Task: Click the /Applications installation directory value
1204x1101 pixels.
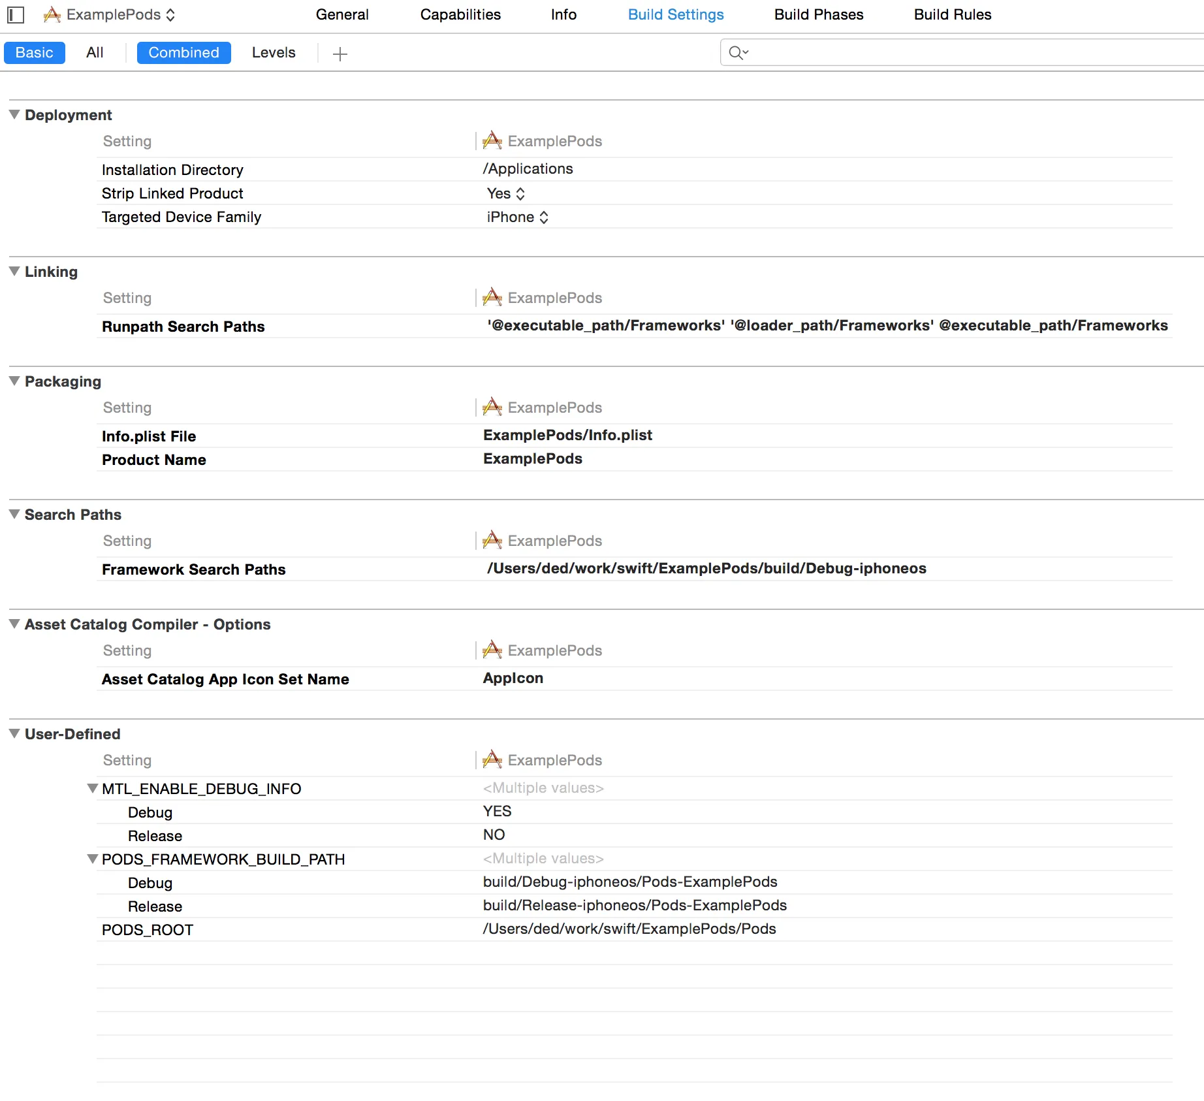Action: 528,169
